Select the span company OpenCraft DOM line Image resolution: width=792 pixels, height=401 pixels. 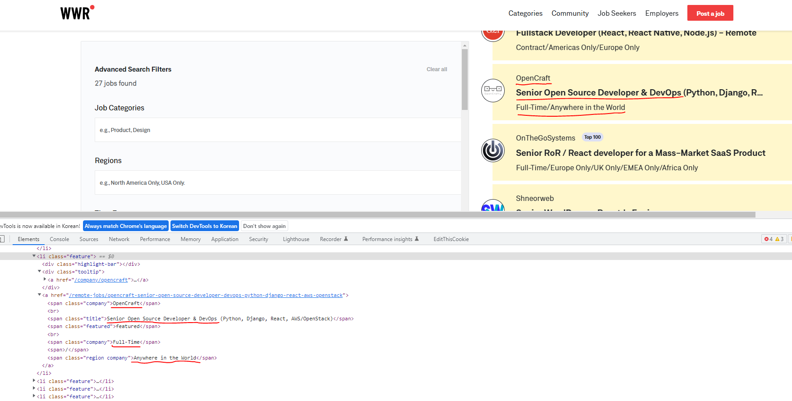(x=104, y=303)
